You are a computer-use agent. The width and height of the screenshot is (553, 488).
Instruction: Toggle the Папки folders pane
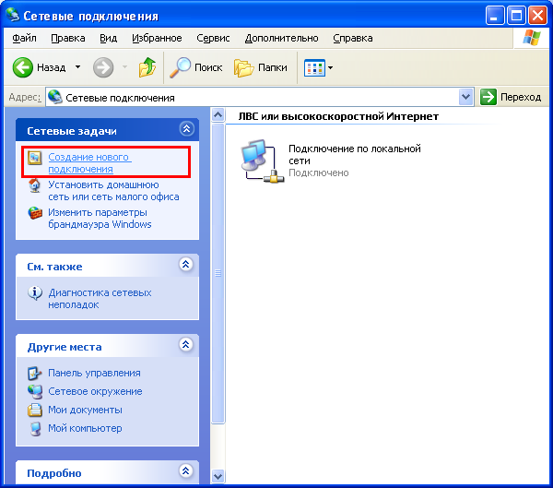click(260, 67)
